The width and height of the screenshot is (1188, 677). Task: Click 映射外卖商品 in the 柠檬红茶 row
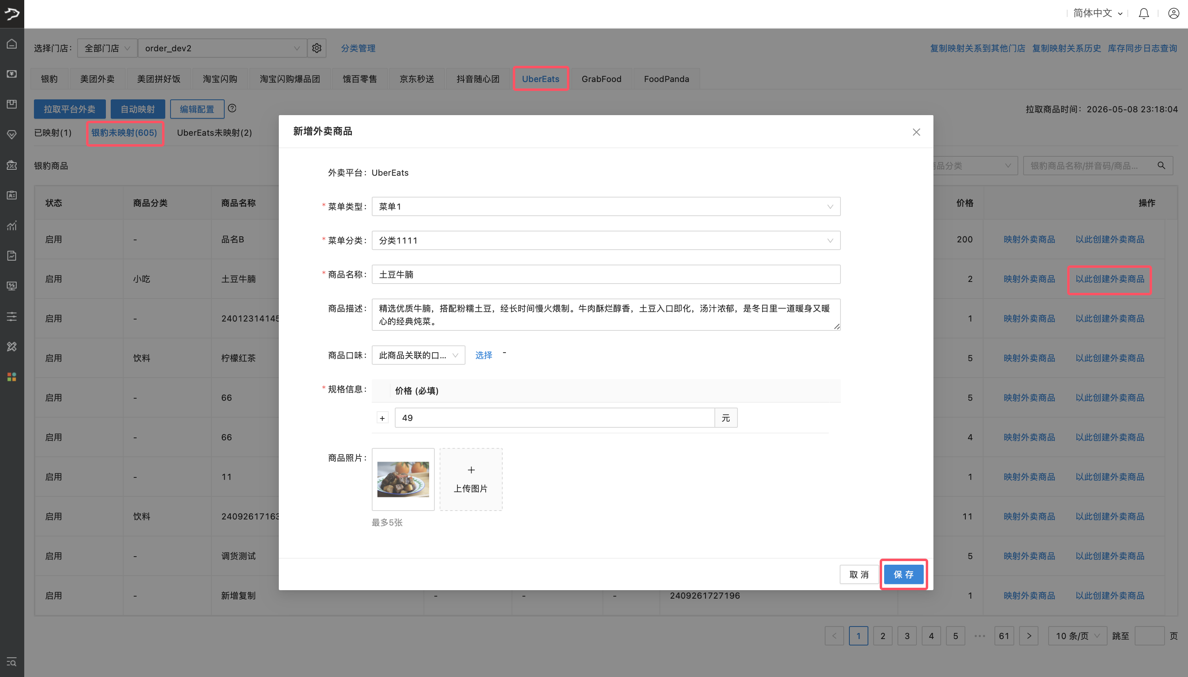click(1029, 358)
